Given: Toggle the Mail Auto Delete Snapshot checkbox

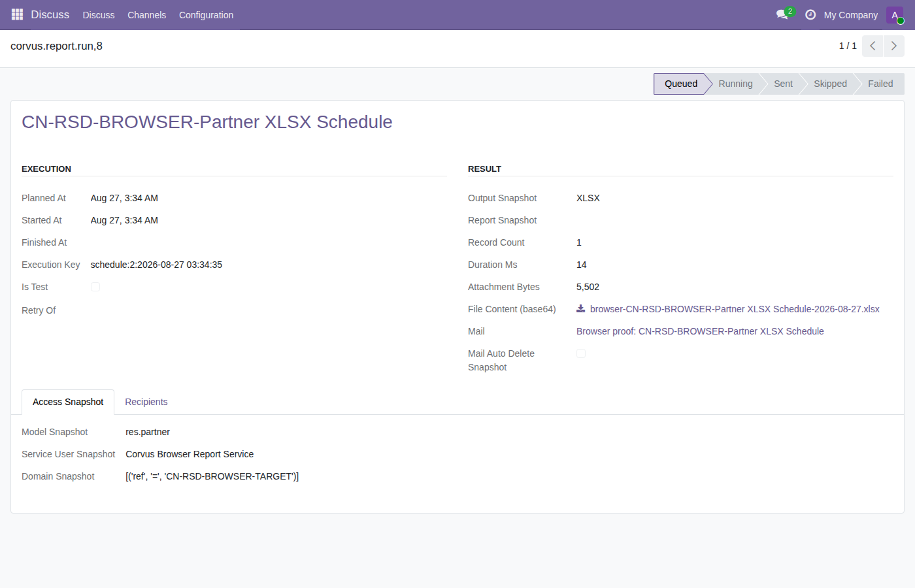Looking at the screenshot, I should coord(581,353).
